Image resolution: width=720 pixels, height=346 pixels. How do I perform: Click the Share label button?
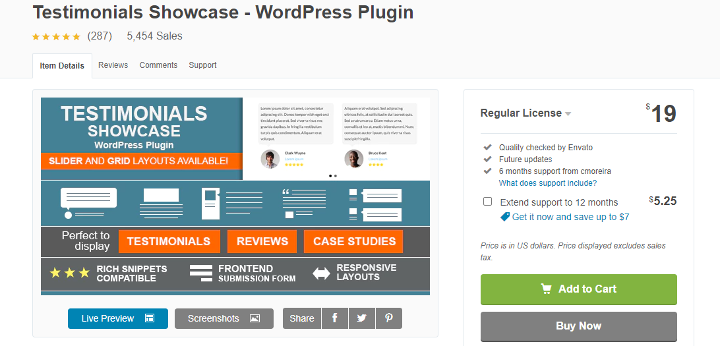[x=302, y=318]
